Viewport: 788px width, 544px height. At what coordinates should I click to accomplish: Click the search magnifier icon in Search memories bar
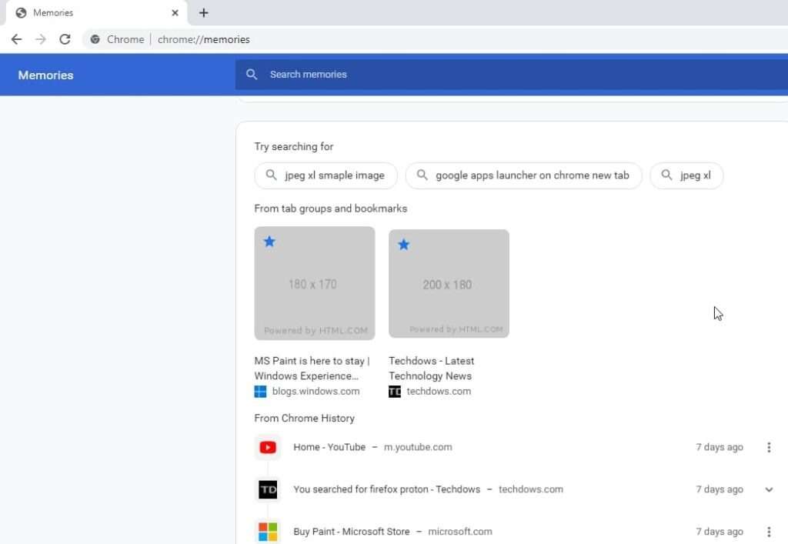[252, 74]
